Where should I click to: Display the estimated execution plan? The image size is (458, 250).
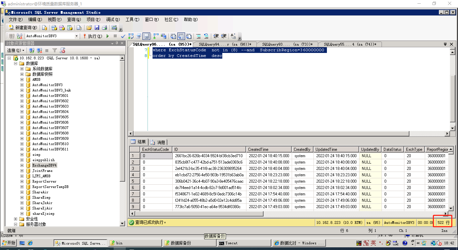pos(131,36)
